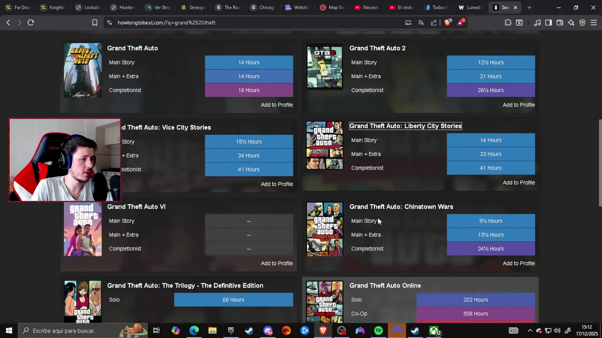Click the translate page icon in address bar

click(421, 23)
